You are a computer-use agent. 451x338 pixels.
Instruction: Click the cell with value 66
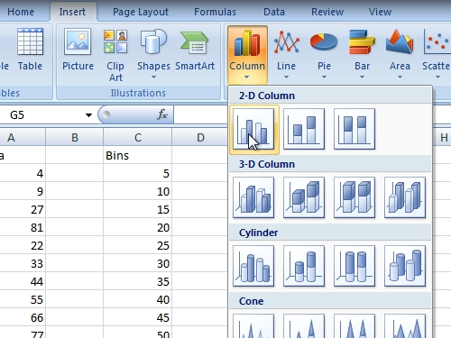point(23,317)
